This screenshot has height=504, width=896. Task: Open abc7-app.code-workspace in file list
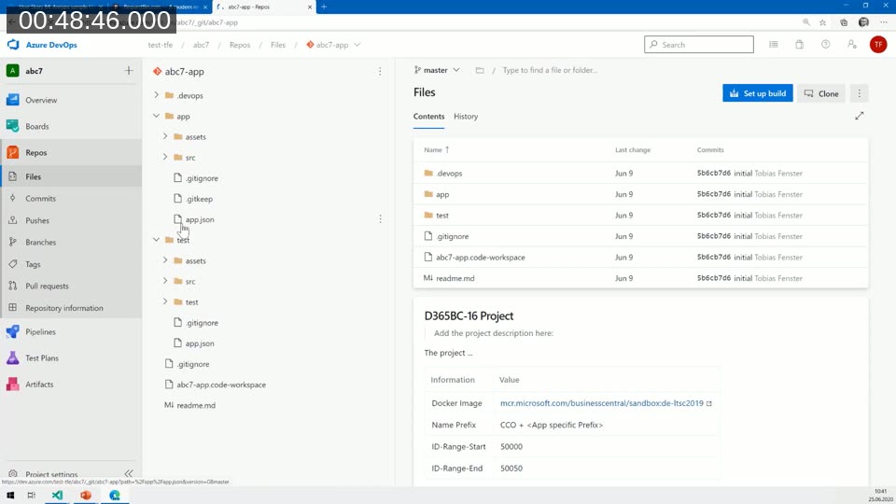point(480,258)
